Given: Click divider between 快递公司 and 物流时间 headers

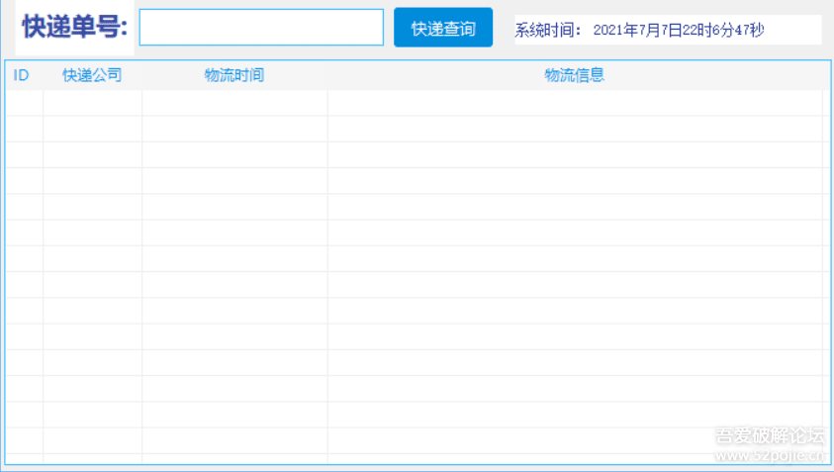Looking at the screenshot, I should point(142,75).
